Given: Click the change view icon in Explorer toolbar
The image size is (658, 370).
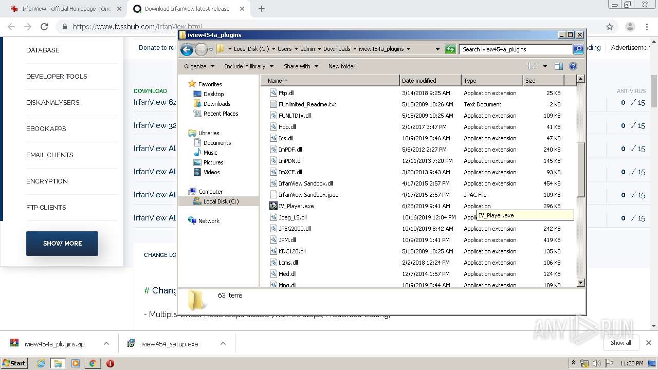Looking at the screenshot, I should pyautogui.click(x=533, y=66).
